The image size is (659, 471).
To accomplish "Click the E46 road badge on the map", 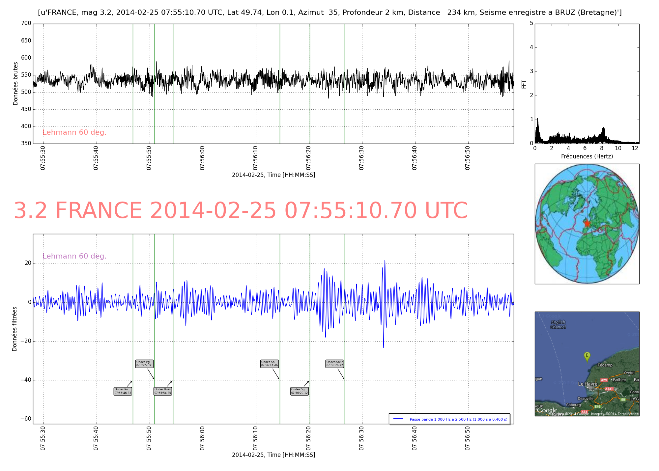I will (597, 406).
